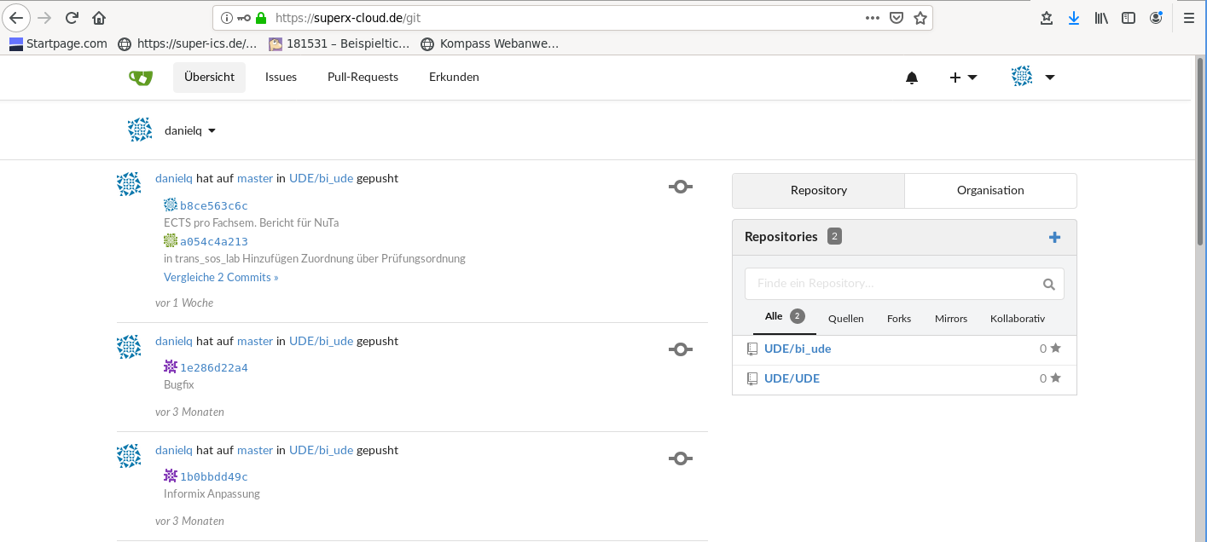Screen dimensions: 1207x542
Task: Expand the danielq dashboard context switcher
Action: point(189,130)
